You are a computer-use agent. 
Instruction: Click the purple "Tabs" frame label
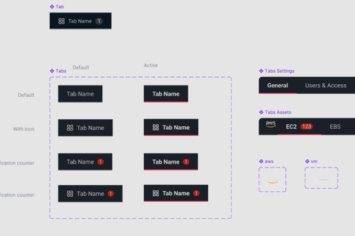60,71
